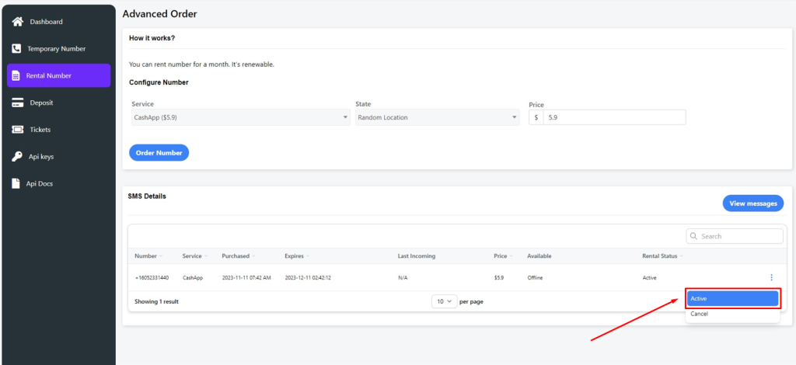Image resolution: width=796 pixels, height=365 pixels.
Task: Click the Api Docs file icon
Action: (x=16, y=184)
